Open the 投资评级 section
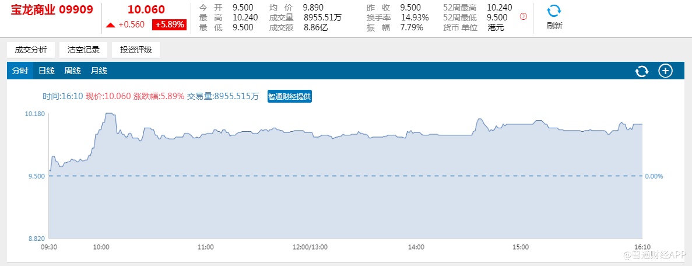692x266 pixels. [136, 50]
